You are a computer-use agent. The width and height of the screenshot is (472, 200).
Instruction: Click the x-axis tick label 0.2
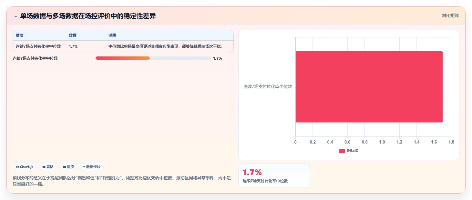pyautogui.click(x=313, y=142)
